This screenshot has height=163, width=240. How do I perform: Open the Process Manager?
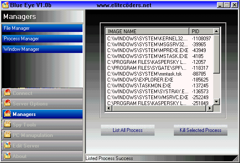[x=42, y=39]
